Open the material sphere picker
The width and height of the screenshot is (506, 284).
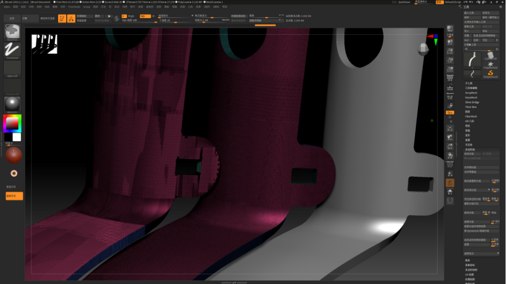(12, 104)
